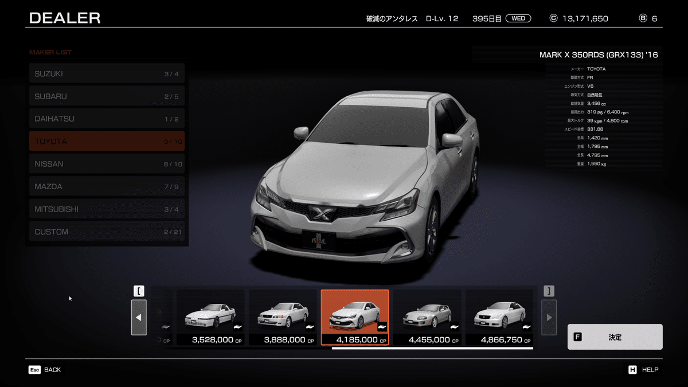Click the '395日目' day counter

pyautogui.click(x=487, y=18)
